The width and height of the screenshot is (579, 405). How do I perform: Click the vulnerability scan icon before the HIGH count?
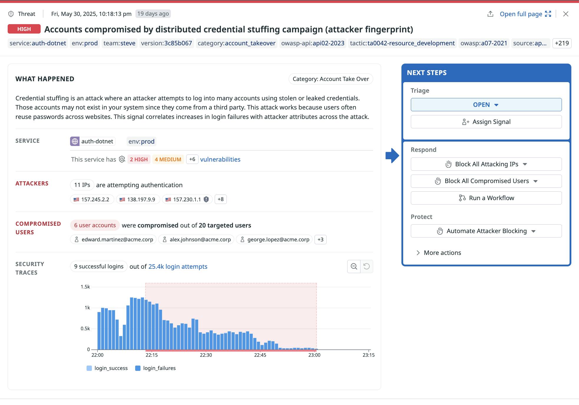122,159
